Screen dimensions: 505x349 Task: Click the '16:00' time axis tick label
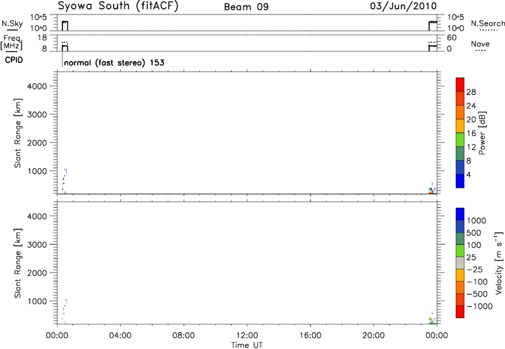(310, 335)
